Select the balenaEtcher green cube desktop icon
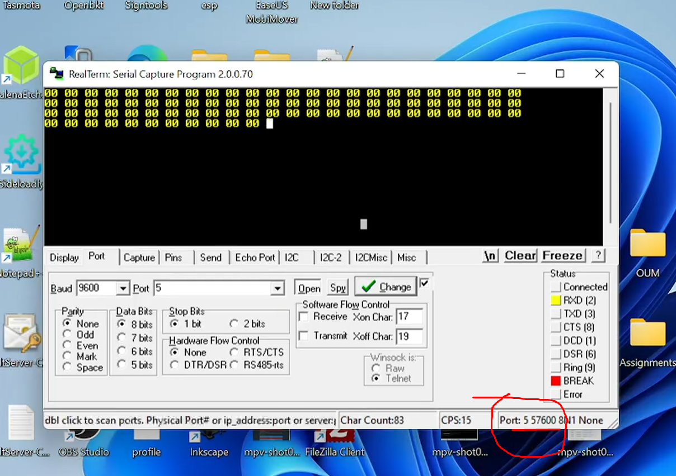The height and width of the screenshot is (476, 676). (x=21, y=66)
